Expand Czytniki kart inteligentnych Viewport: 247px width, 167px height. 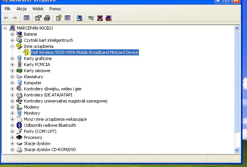pos(12,40)
